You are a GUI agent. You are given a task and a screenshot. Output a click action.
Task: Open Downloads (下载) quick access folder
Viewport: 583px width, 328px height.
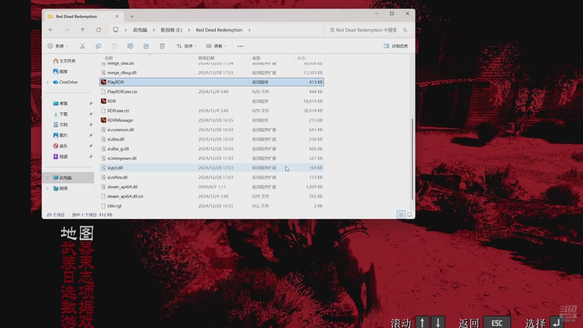click(60, 114)
